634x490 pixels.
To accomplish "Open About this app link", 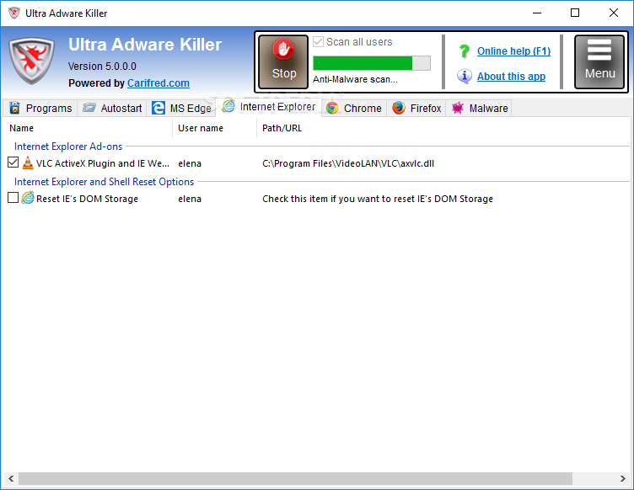I will coord(511,77).
